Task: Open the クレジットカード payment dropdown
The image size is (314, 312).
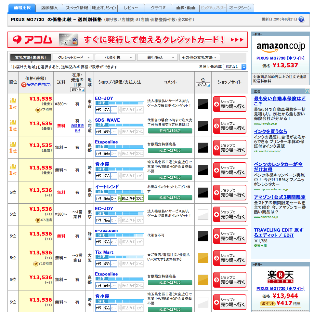Action: [x=73, y=58]
